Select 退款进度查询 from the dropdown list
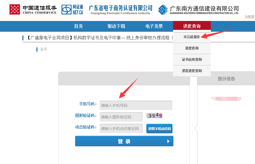The height and width of the screenshot is (164, 255). 192,71
